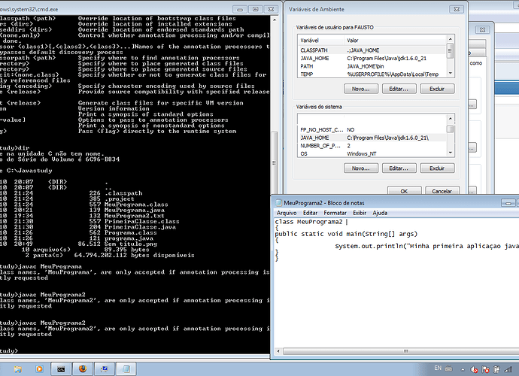
Task: Open the Arquivo menu in Notepad
Action: pyautogui.click(x=287, y=213)
